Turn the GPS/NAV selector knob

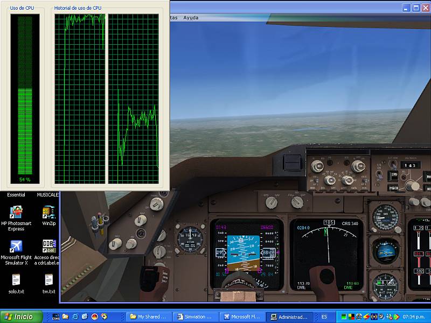coord(271,202)
